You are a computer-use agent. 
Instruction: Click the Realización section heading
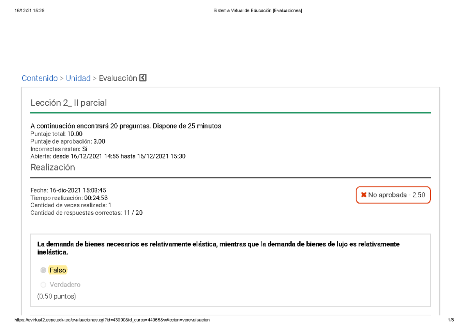[x=53, y=167]
